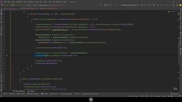The width and height of the screenshot is (182, 102).
Task: Switch to the InspectableObject.cs editor tab
Action: pyautogui.click(x=30, y=8)
